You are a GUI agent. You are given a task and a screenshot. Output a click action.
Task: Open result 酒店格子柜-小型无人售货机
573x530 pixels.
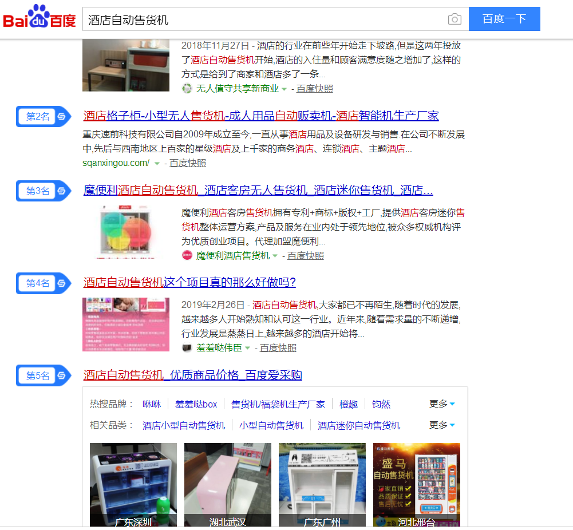click(261, 116)
